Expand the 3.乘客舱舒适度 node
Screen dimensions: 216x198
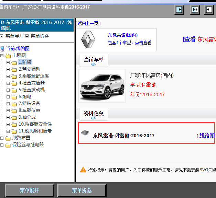8,76
